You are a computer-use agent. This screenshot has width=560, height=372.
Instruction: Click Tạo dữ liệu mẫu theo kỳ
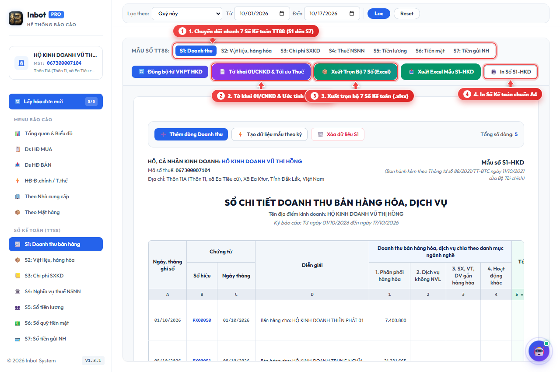coord(269,134)
